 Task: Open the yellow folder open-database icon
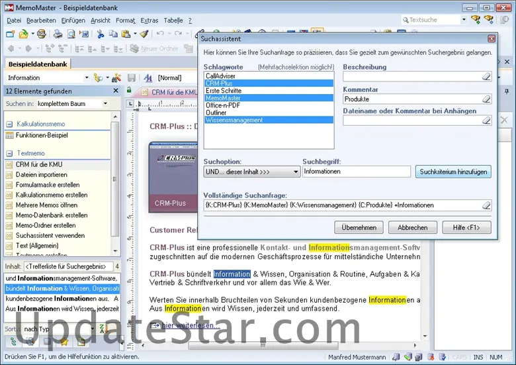(24, 34)
